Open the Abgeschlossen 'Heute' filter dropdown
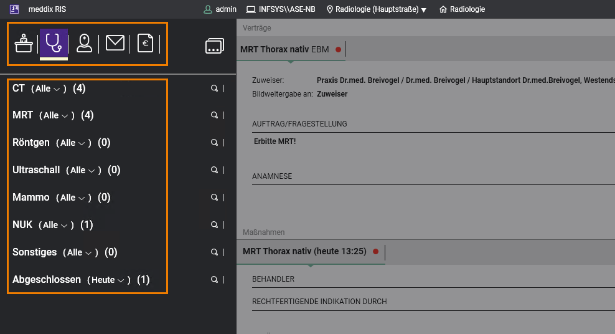Image resolution: width=615 pixels, height=334 pixels. (108, 280)
